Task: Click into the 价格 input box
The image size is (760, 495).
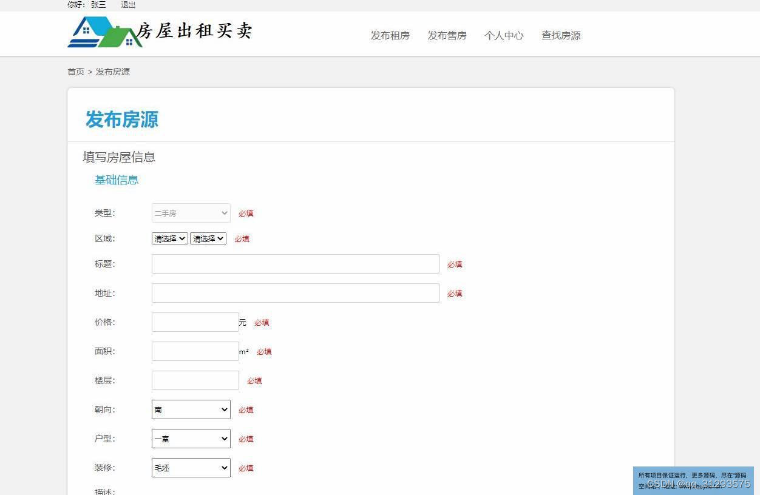Action: (x=195, y=322)
